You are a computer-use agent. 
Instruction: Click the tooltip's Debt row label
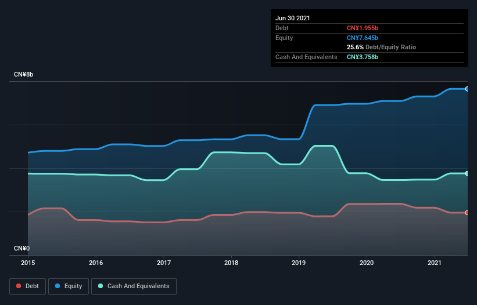282,28
